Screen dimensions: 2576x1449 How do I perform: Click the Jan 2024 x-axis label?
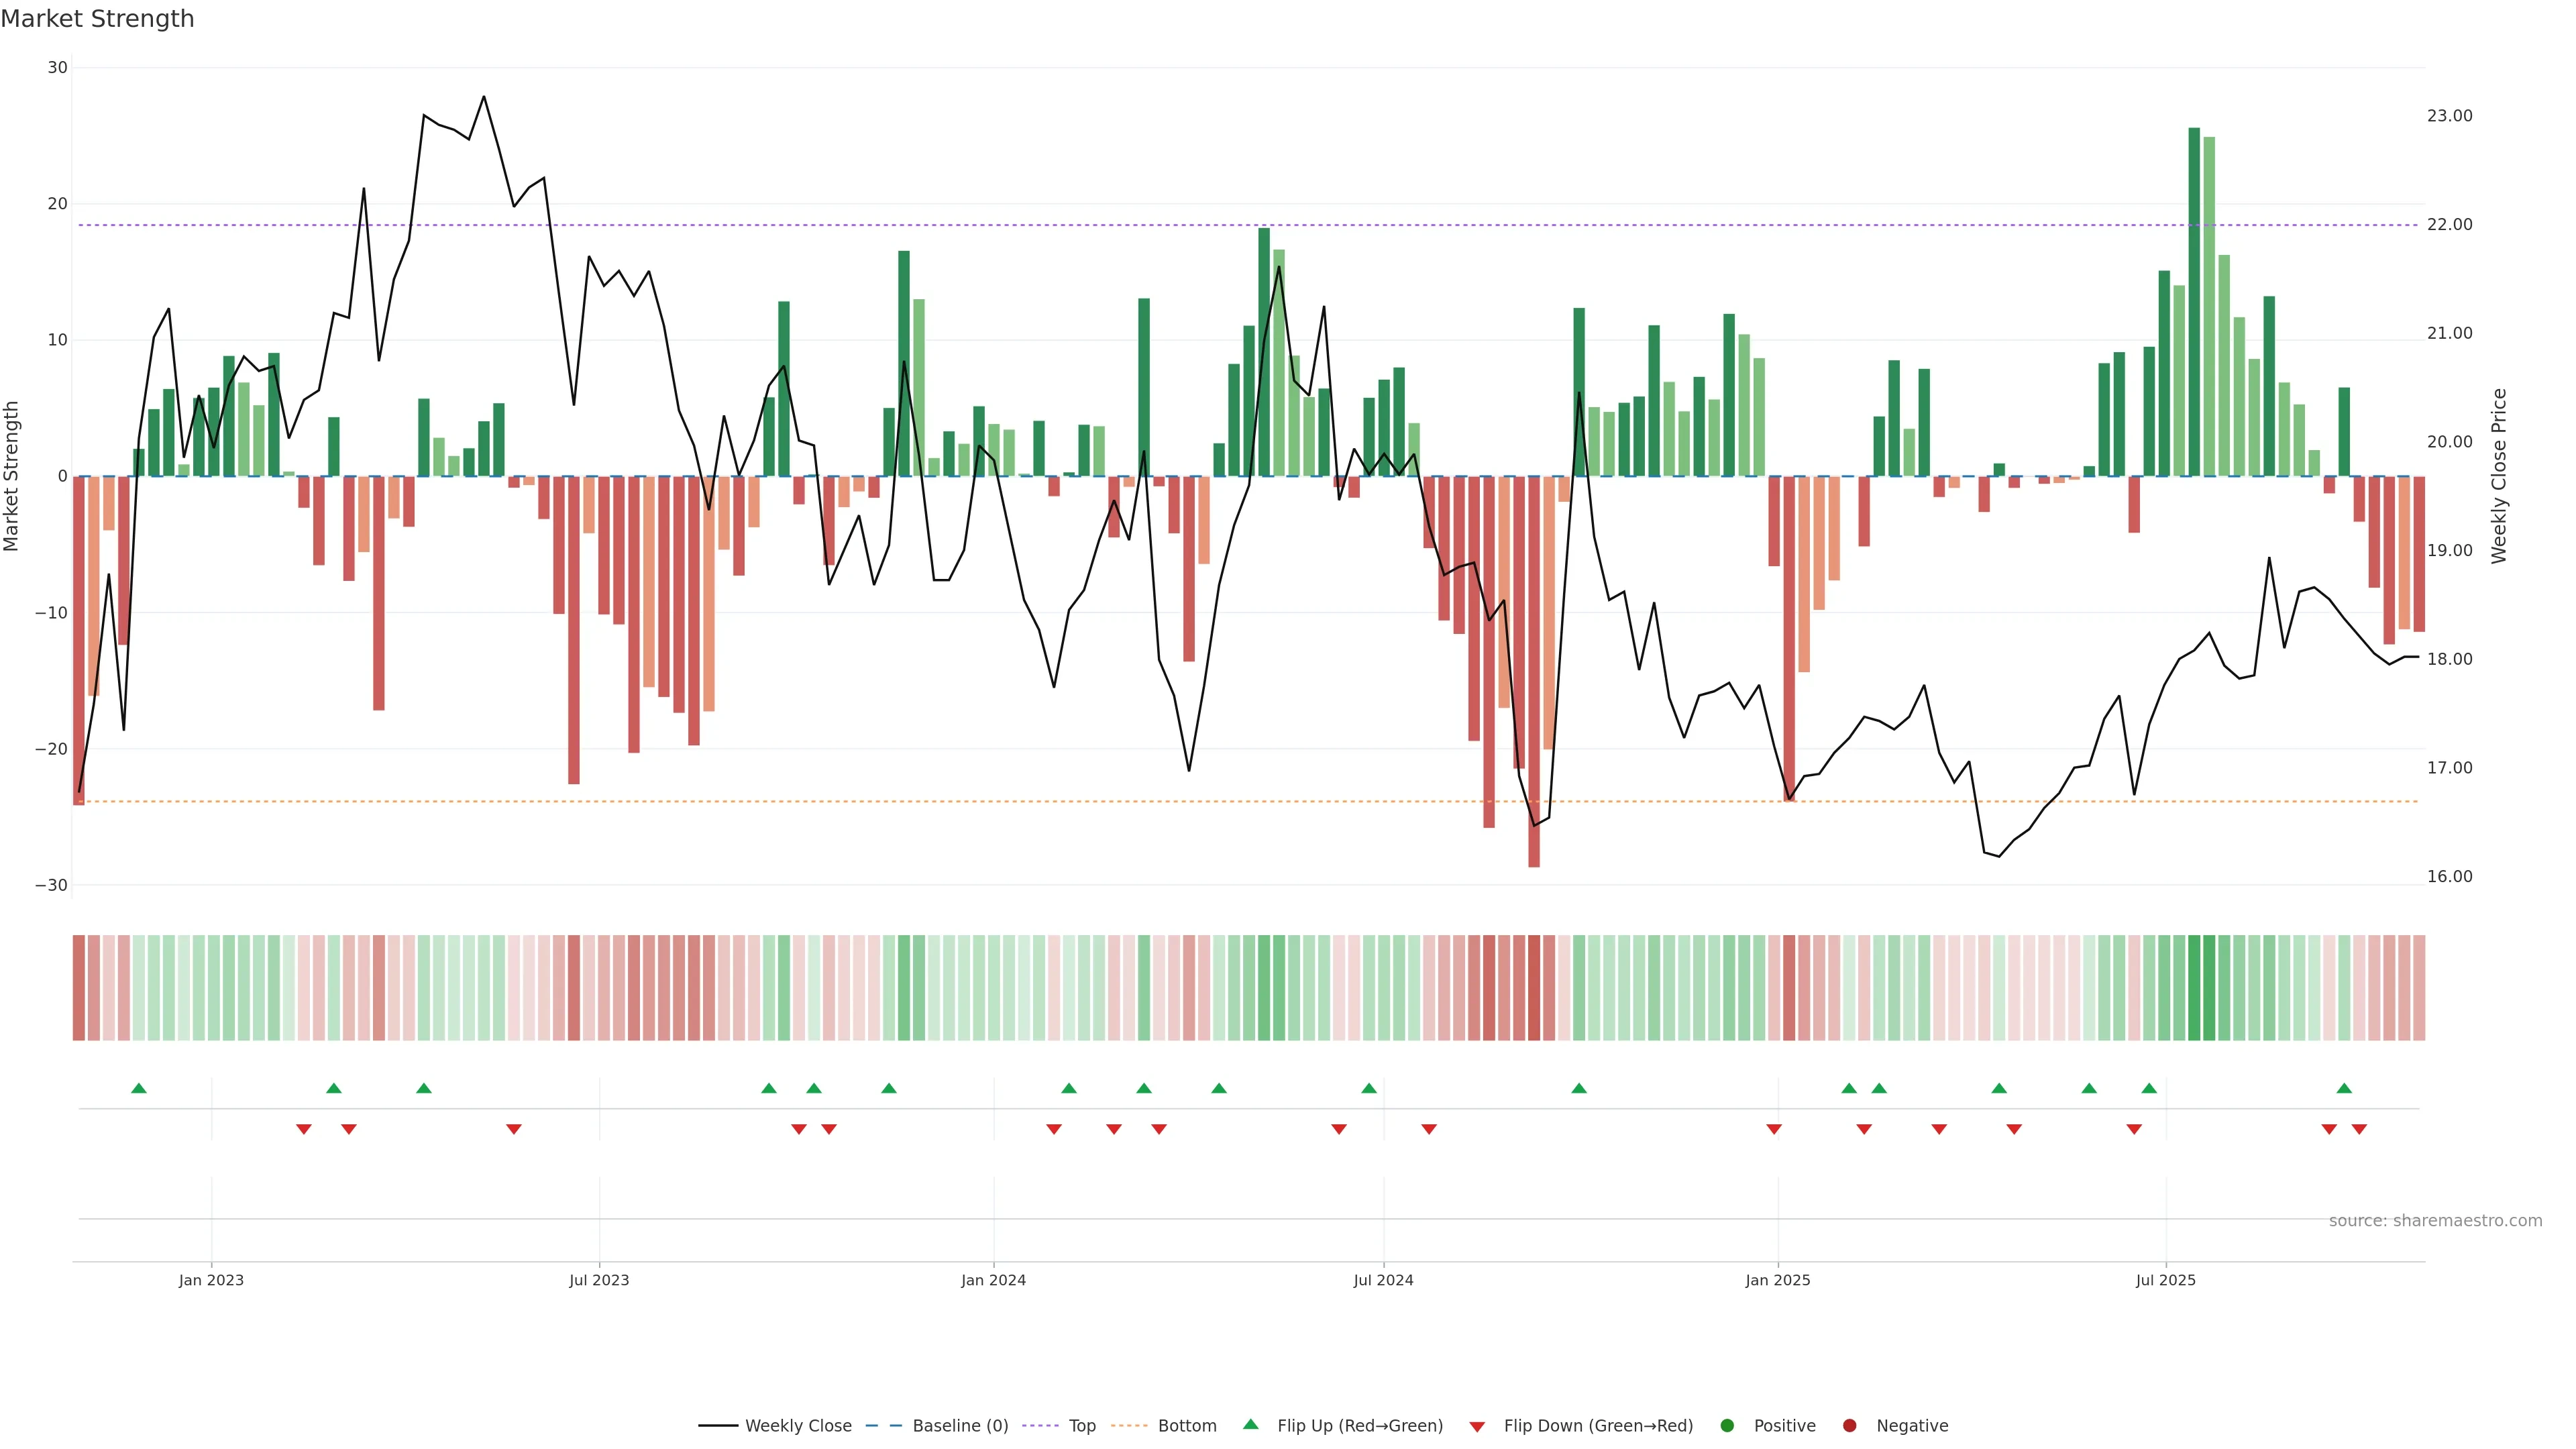pyautogui.click(x=993, y=1280)
